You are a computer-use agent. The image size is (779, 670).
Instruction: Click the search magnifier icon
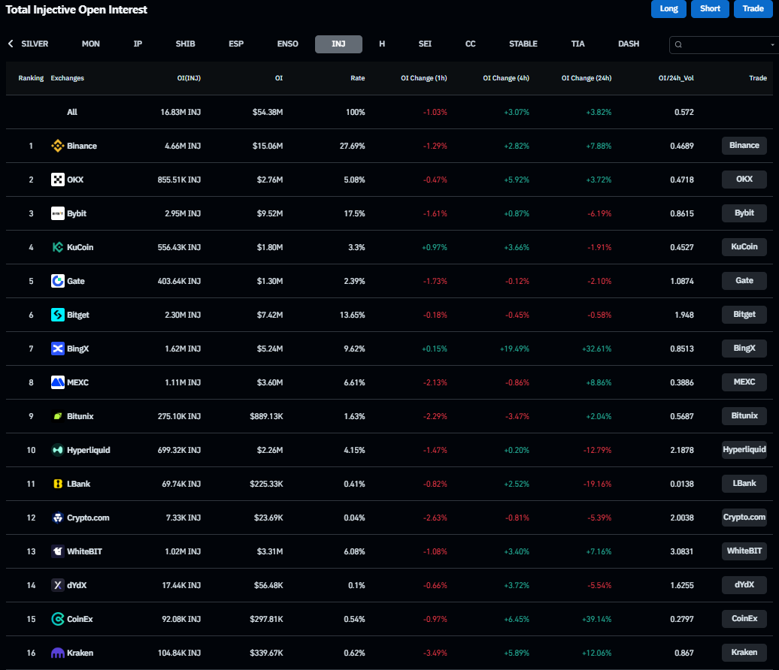[x=678, y=44]
